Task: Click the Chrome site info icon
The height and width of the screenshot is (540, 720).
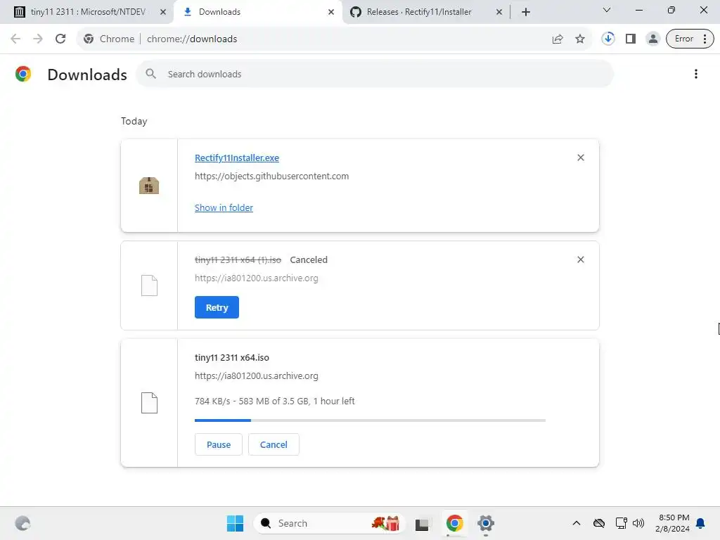Action: pos(89,39)
